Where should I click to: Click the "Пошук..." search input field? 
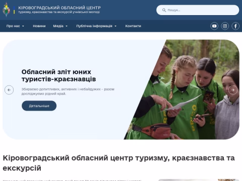click(x=198, y=10)
